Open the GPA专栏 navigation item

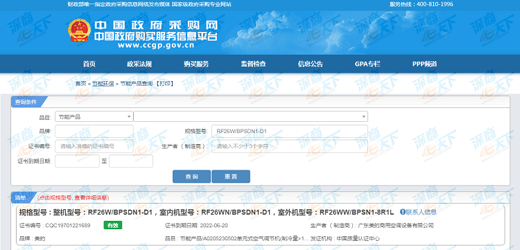pos(367,64)
